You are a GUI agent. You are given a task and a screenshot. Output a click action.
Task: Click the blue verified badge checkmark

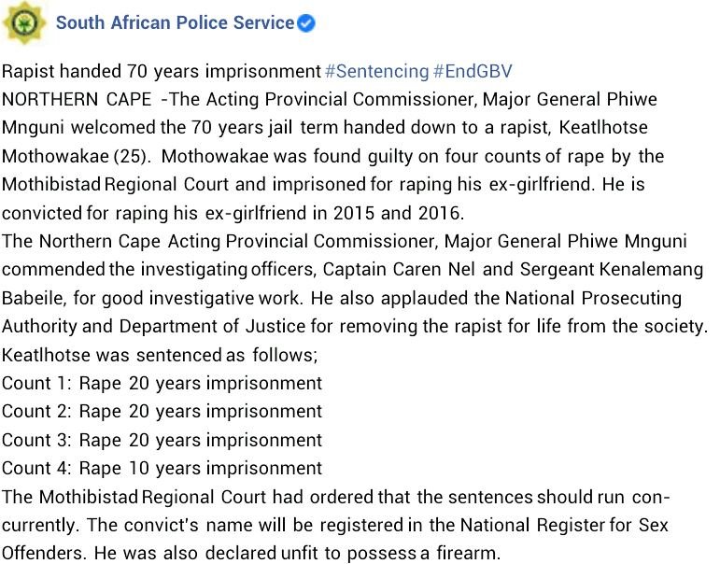coord(305,23)
